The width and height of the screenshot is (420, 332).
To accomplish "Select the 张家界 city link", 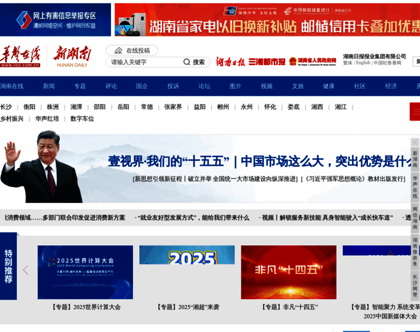I will coord(173,107).
